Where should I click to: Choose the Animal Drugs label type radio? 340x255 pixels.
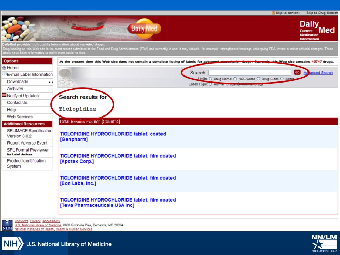[x=238, y=84]
